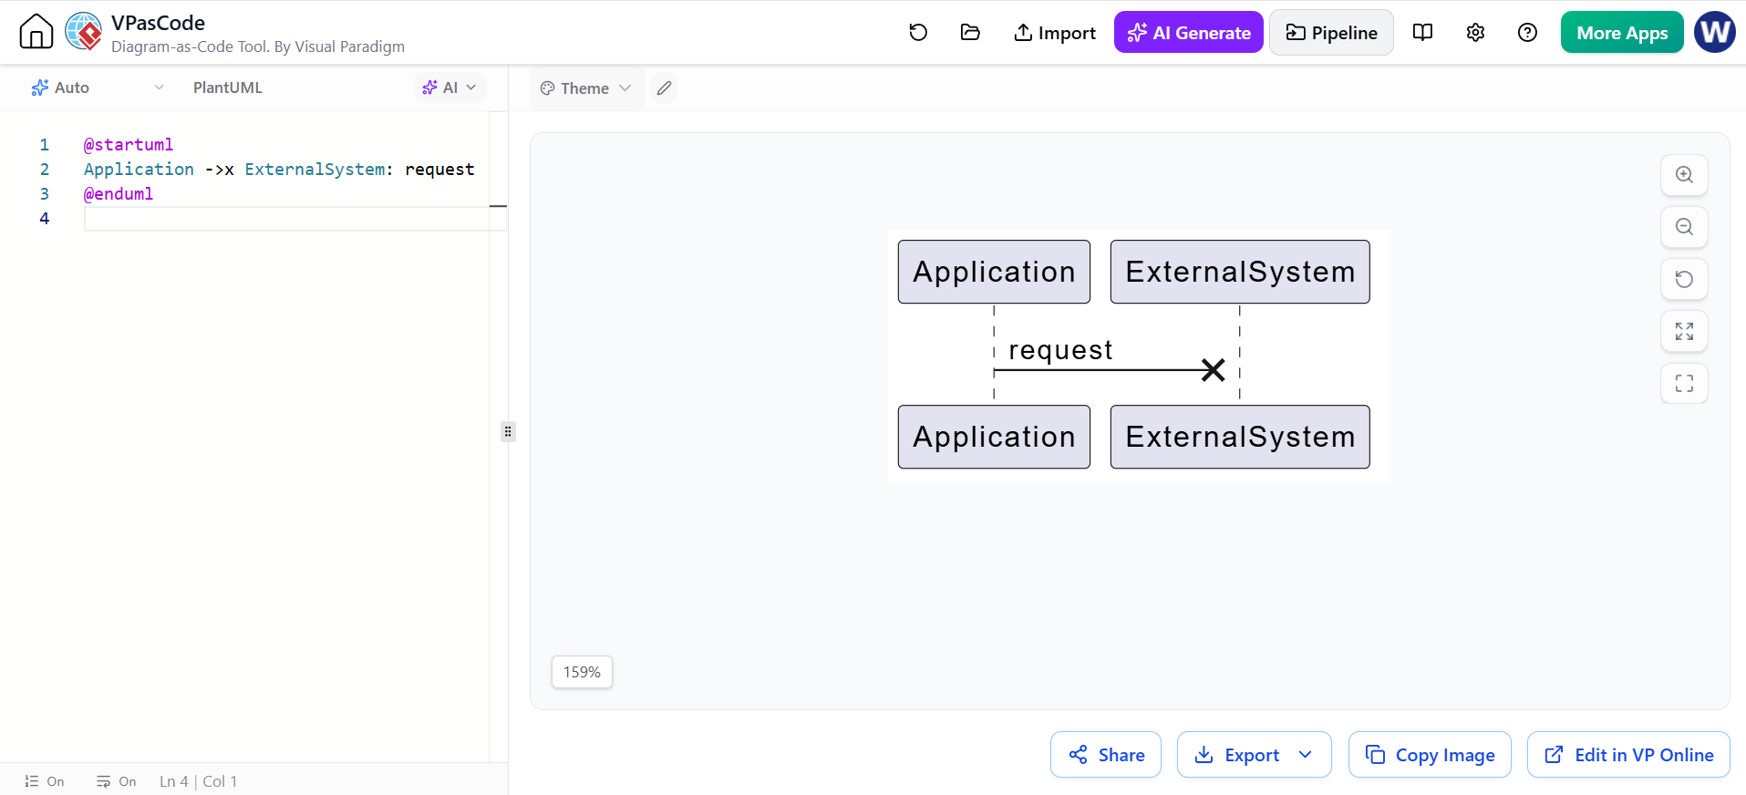Screen dimensions: 1746x795
Task: Toggle word wrap On in status bar
Action: coord(117,781)
